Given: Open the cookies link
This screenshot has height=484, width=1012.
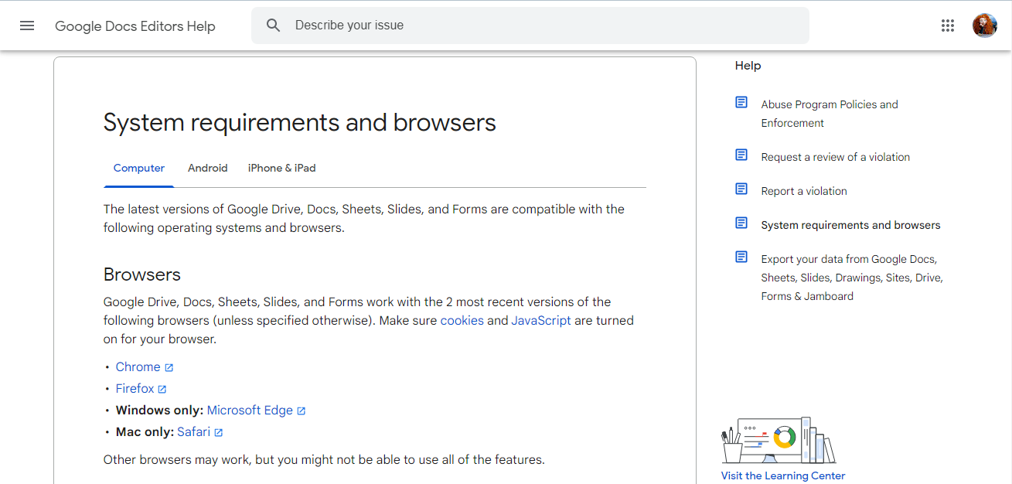Looking at the screenshot, I should pos(462,320).
